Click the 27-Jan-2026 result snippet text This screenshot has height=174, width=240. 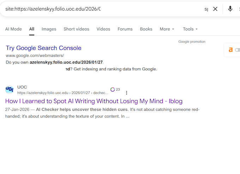tap(102, 113)
